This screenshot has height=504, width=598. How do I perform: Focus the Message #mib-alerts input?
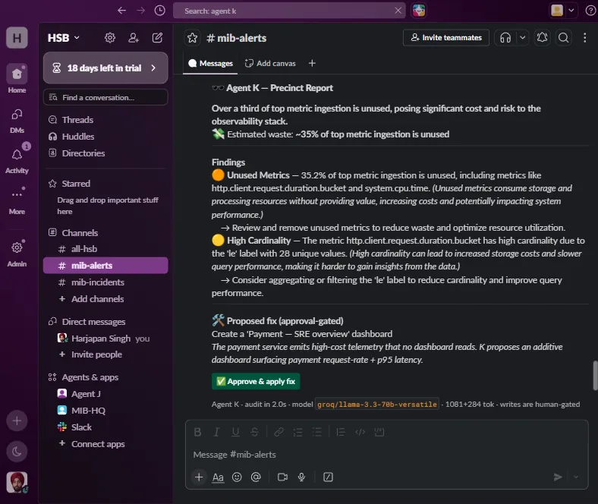point(387,455)
